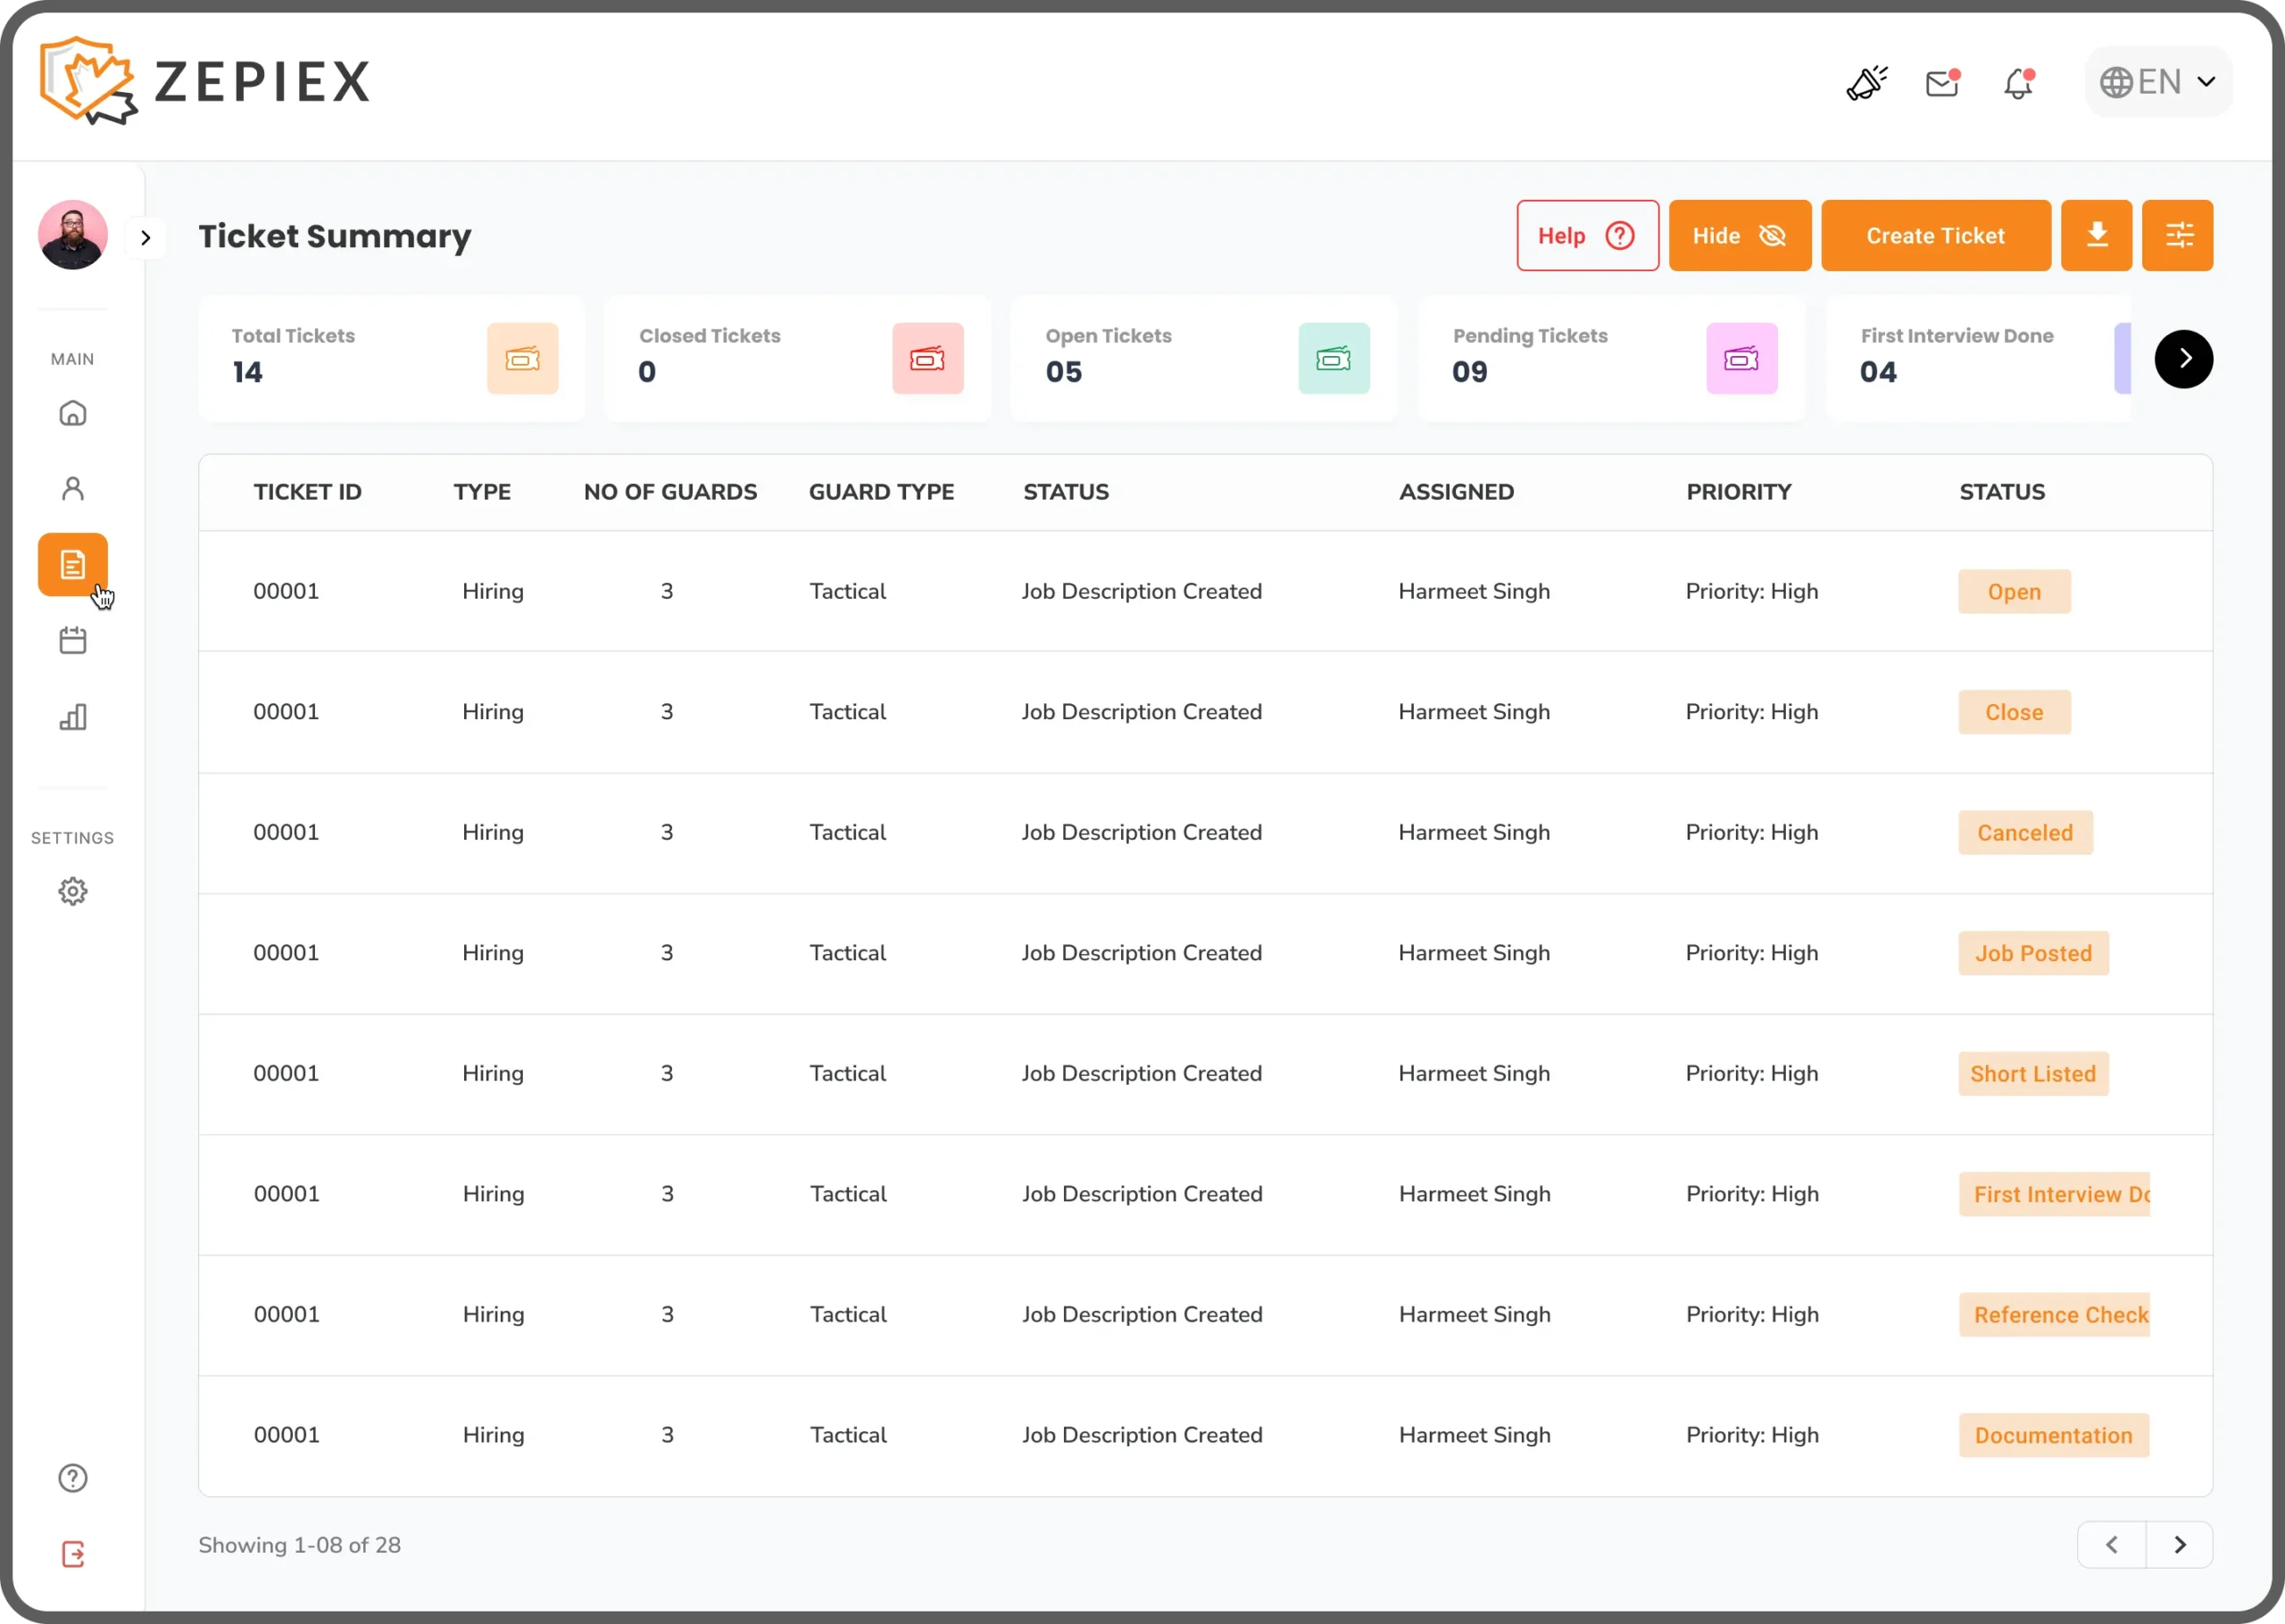Open the calendar sidebar icon
This screenshot has width=2285, height=1624.
(x=73, y=640)
